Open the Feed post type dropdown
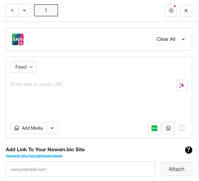This screenshot has height=181, width=199. point(23,67)
